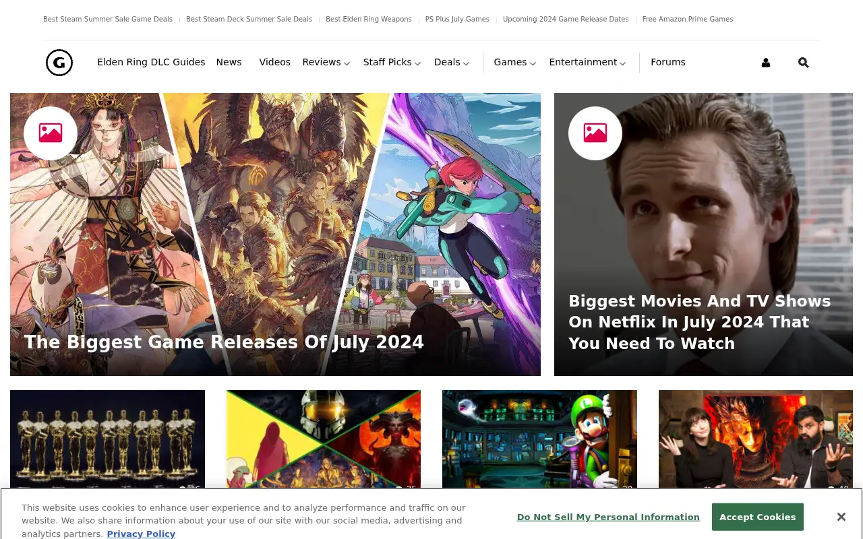Click gallery icon on Netflix article
The image size is (863, 539).
pos(595,133)
